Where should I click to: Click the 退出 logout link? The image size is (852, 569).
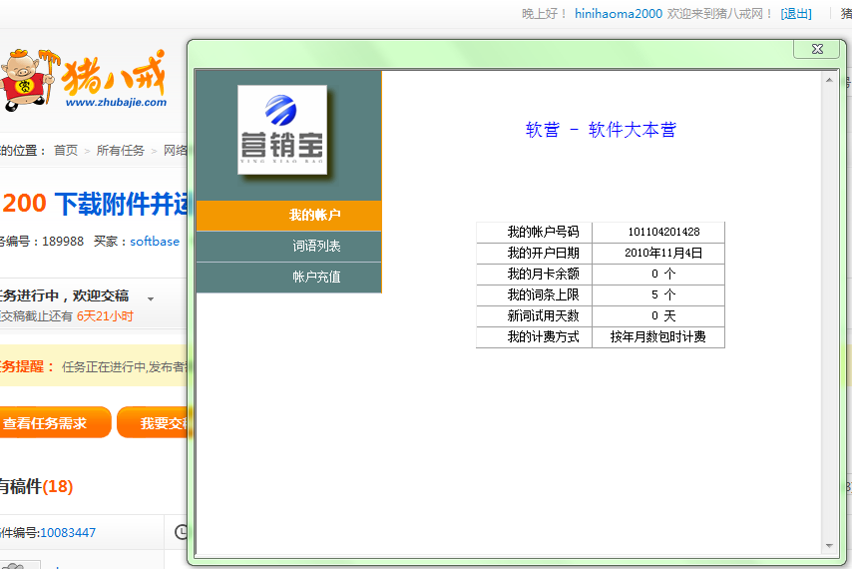coord(796,14)
